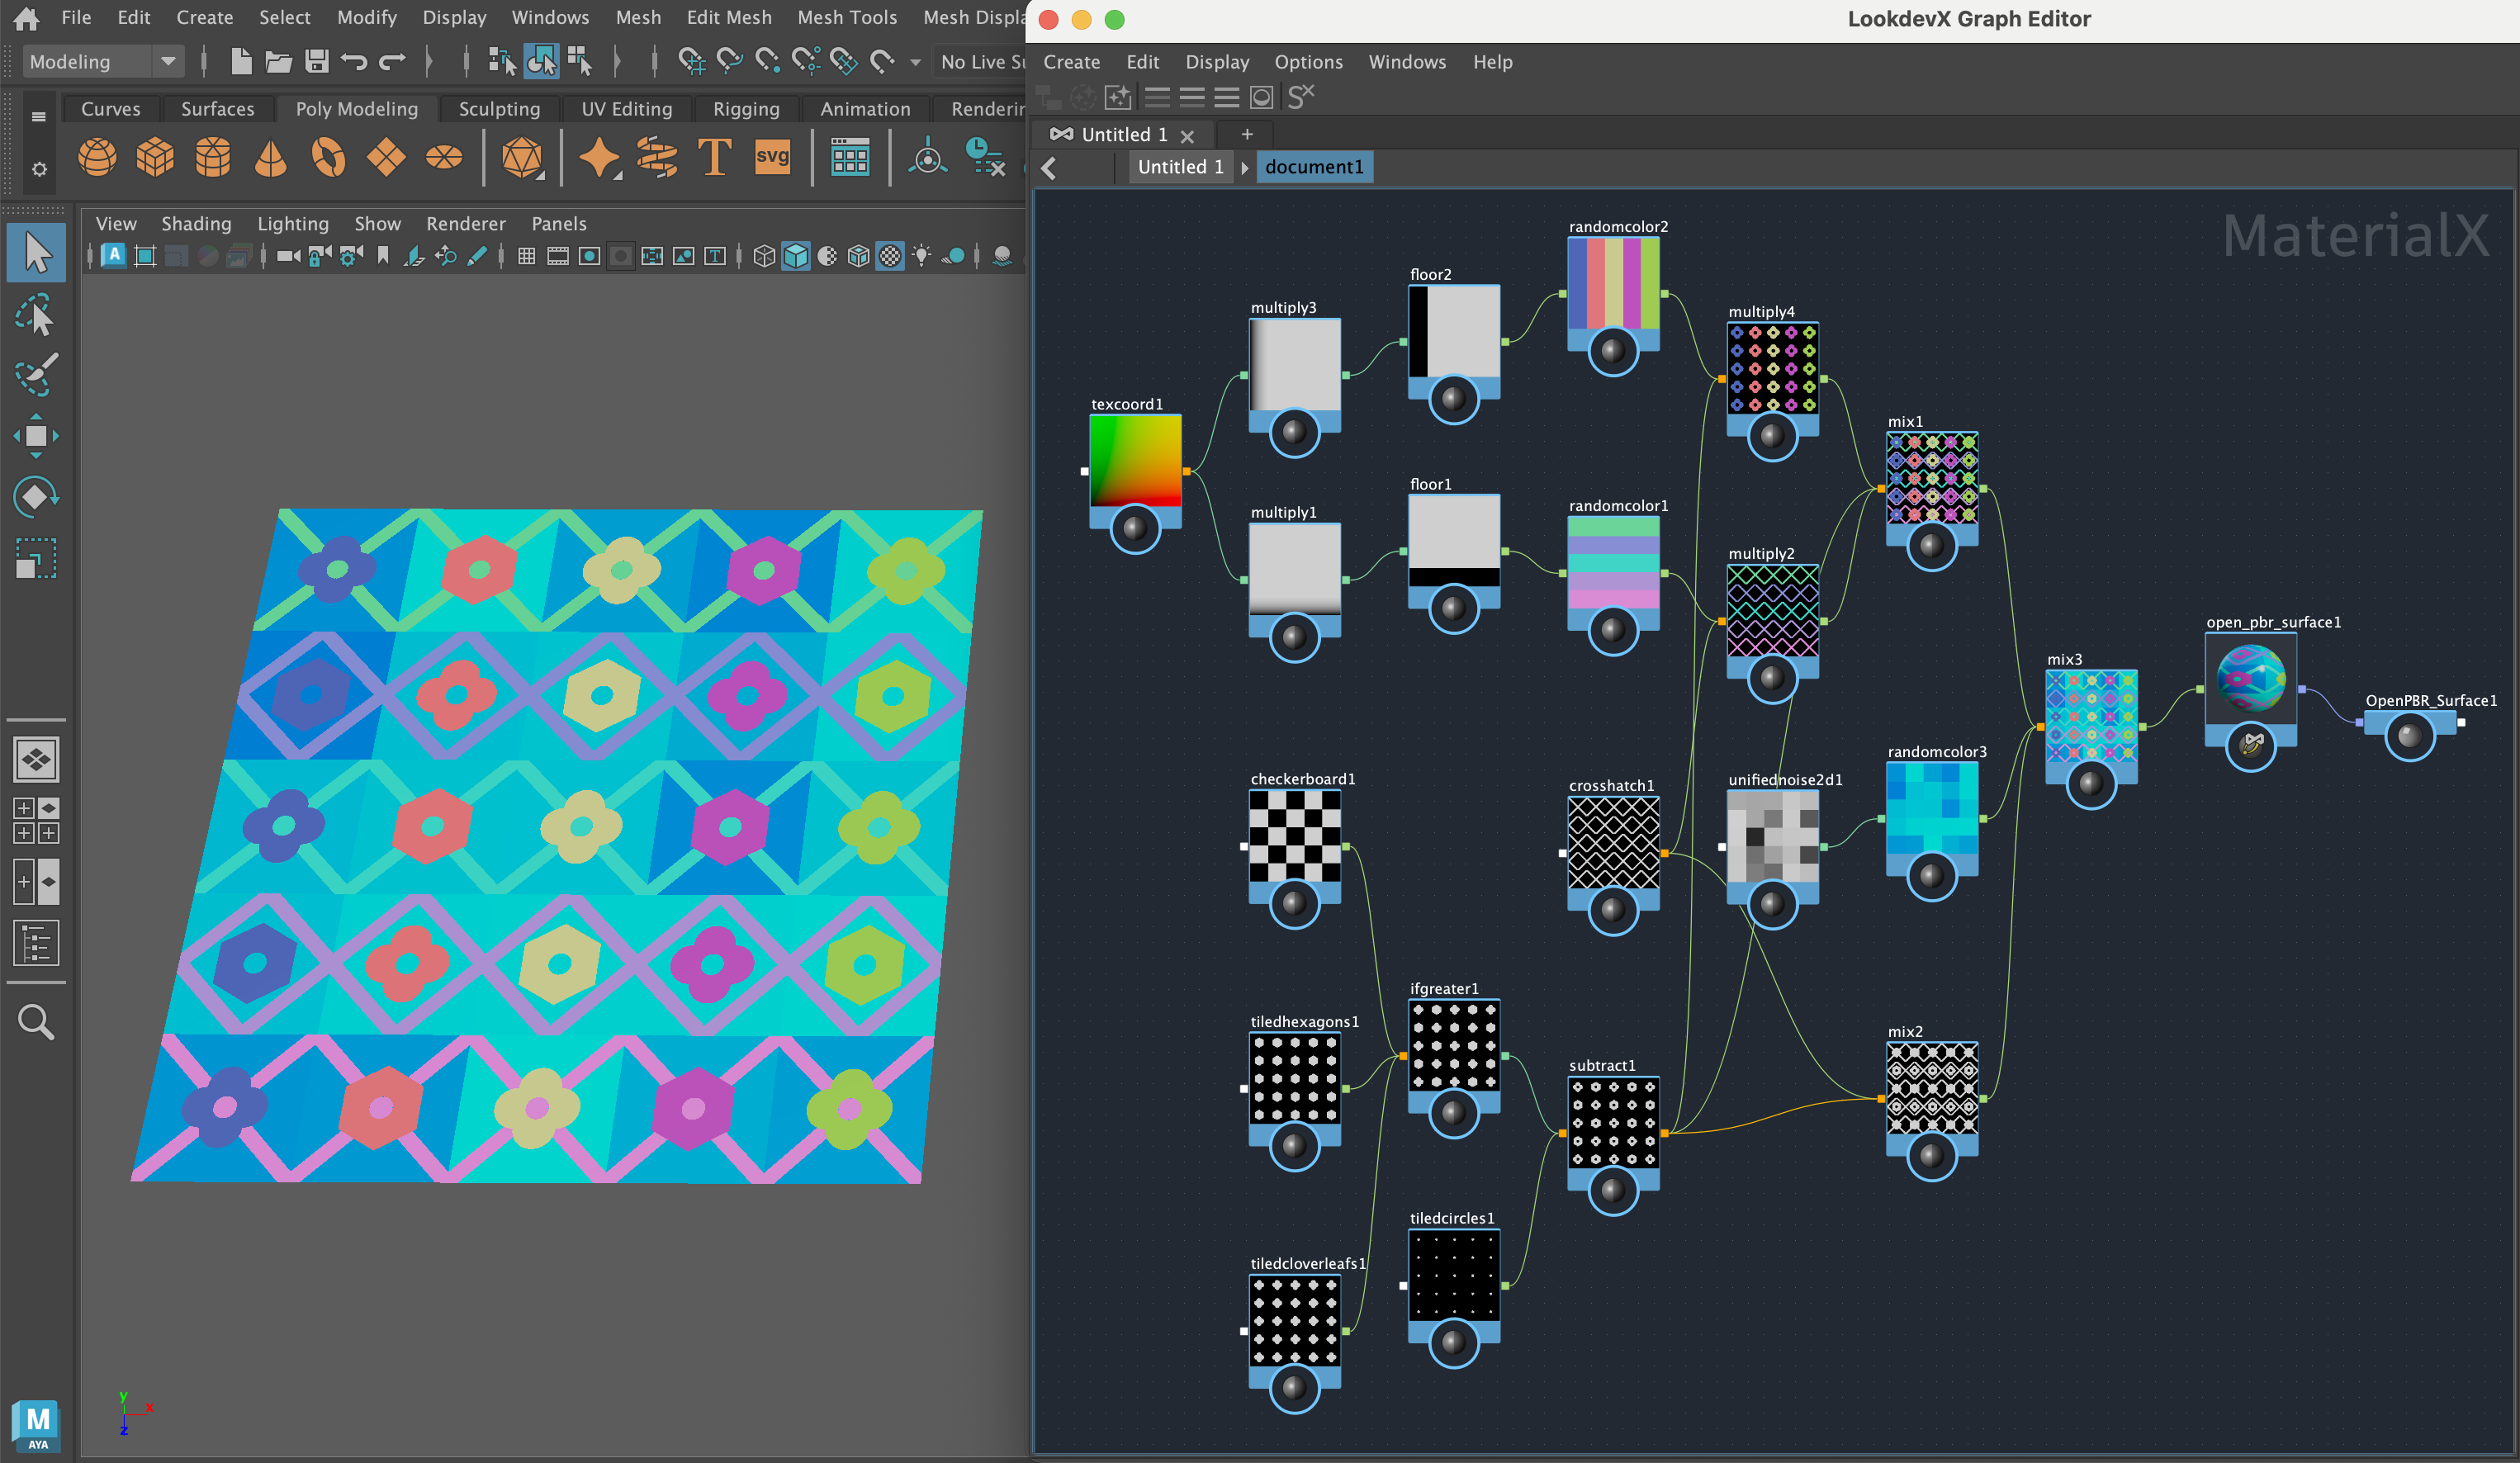
Task: Open the shelf hamburger menu
Action: click(38, 116)
